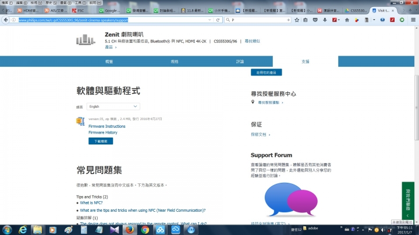Open the Firmware History link
Viewport: 419px width, 235px height.
point(103,132)
